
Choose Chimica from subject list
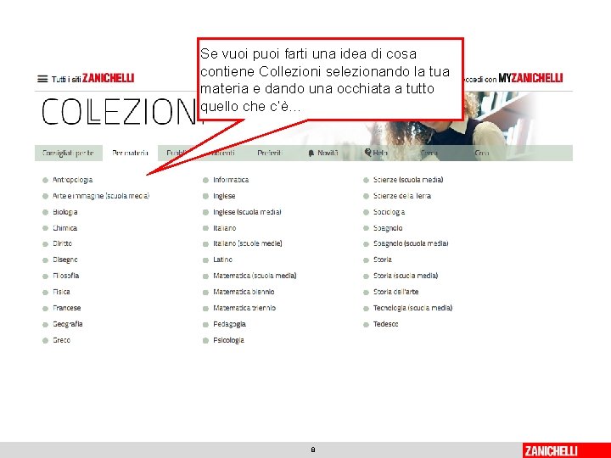[64, 228]
